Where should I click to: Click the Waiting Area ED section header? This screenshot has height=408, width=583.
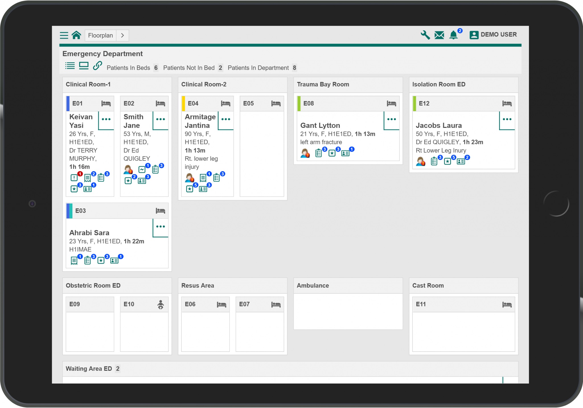coord(89,368)
